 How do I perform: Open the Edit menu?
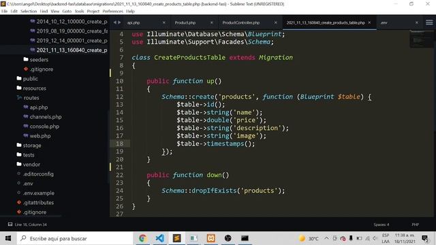tap(14, 11)
